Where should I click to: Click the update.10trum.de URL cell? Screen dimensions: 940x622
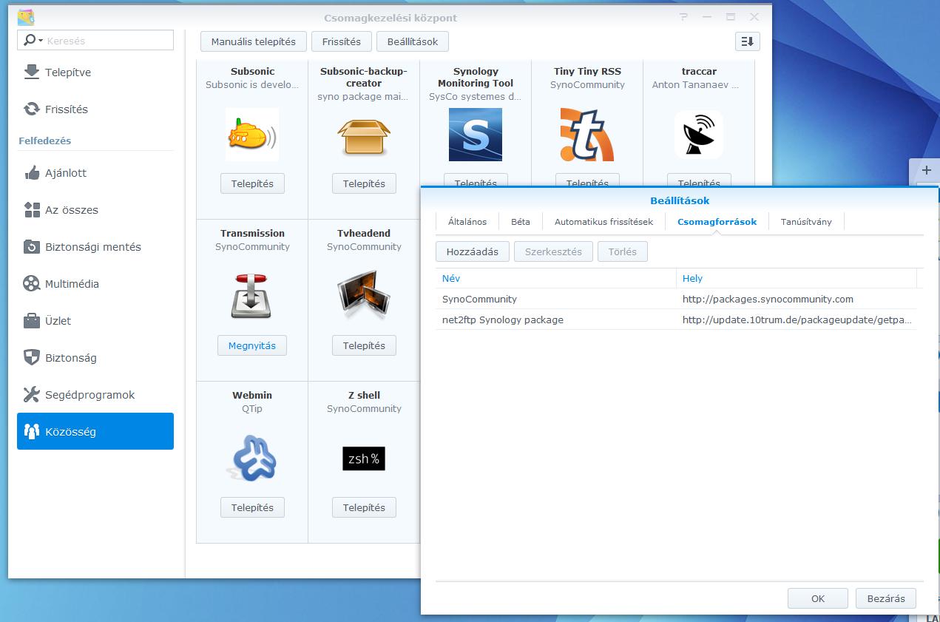797,320
